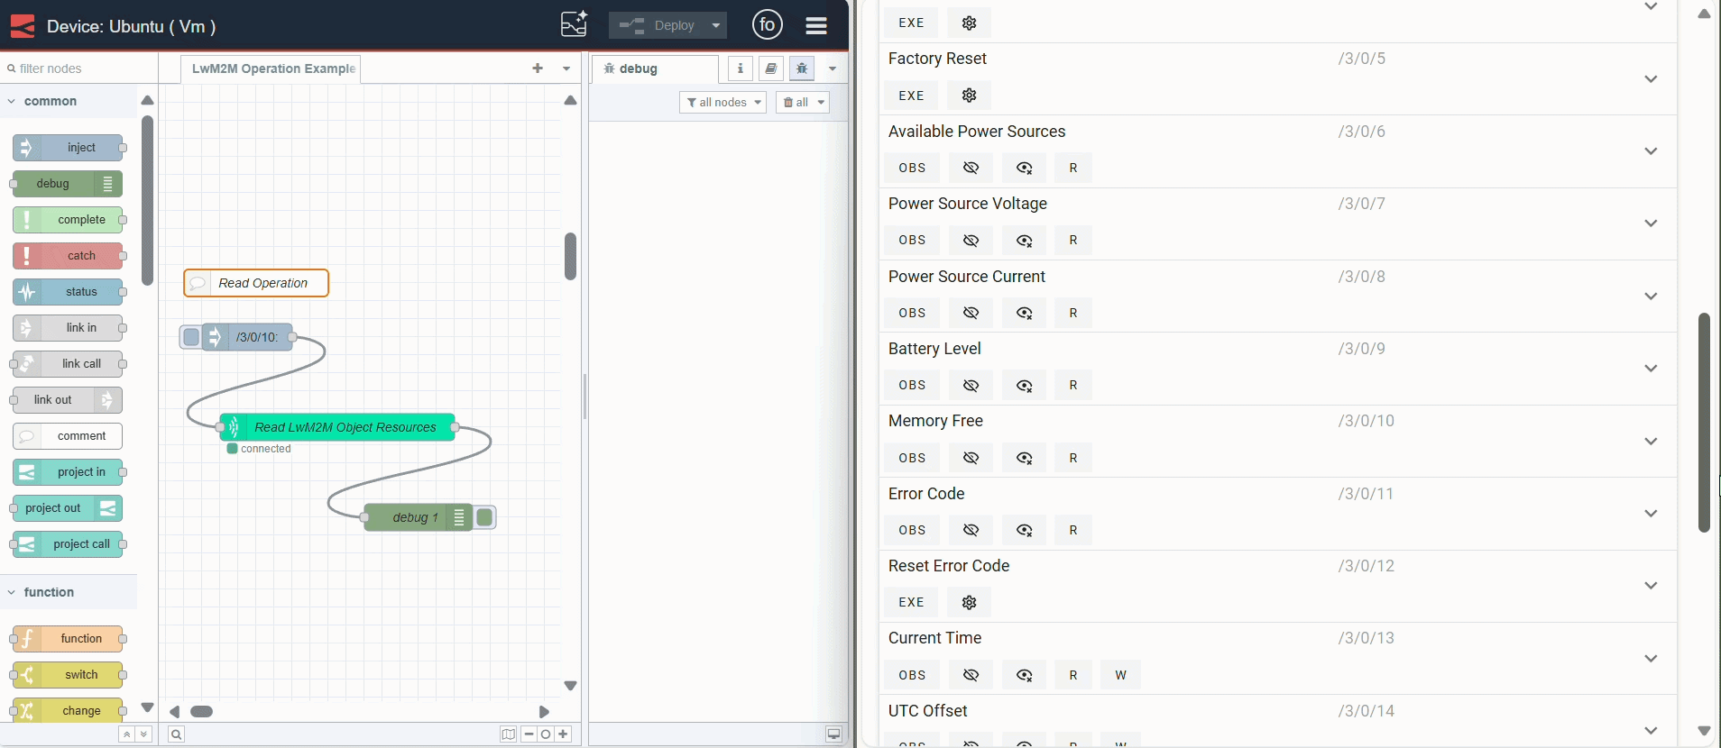Viewport: 1721px width, 748px height.
Task: Click the resource list vertical scrollbar
Action: click(1704, 423)
